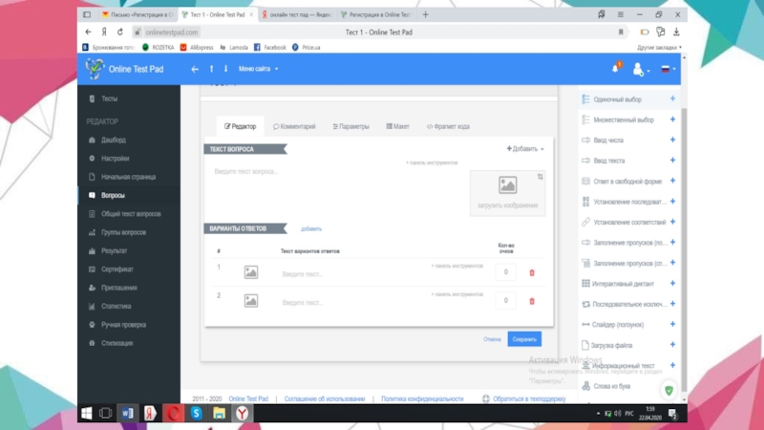This screenshot has height=430, width=764.
Task: Select the Одиночный выбор question type
Action: coord(617,99)
